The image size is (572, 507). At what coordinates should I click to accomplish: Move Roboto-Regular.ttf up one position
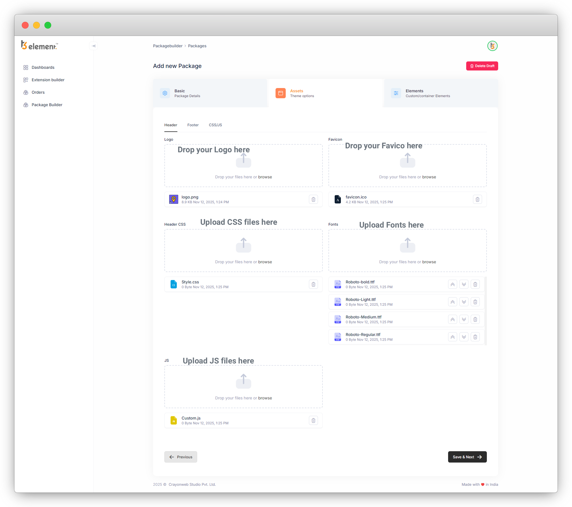[x=452, y=337]
